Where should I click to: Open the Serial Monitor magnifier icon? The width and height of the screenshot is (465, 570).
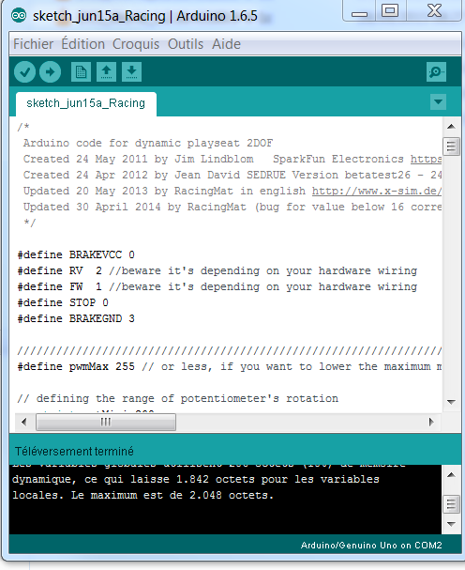436,72
